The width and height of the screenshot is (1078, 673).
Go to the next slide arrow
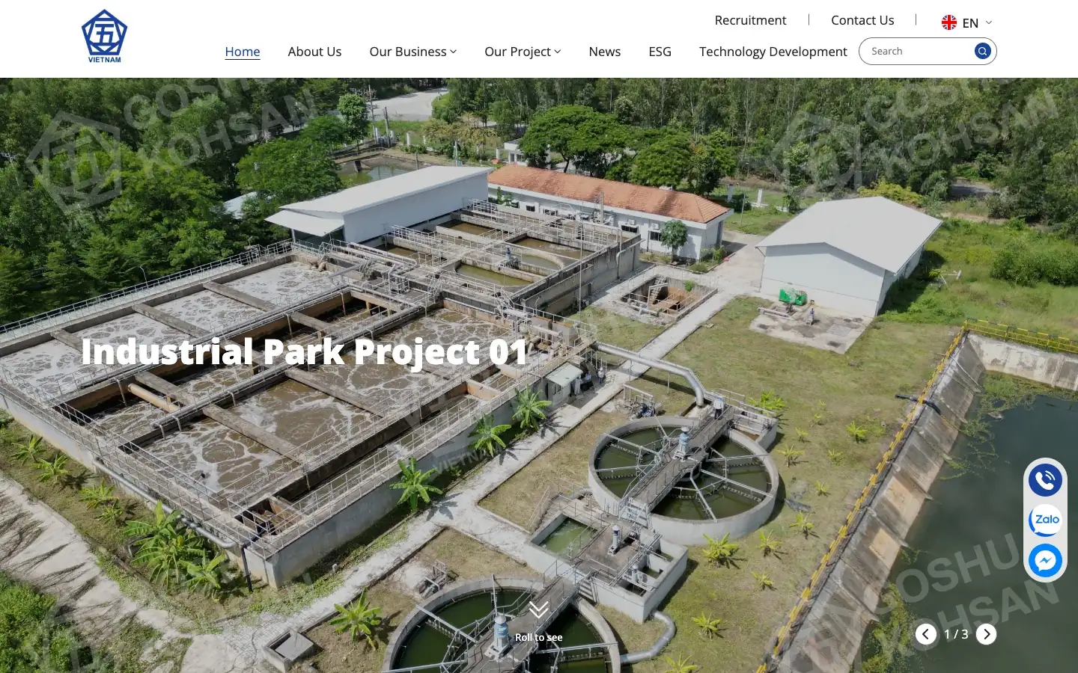click(986, 634)
